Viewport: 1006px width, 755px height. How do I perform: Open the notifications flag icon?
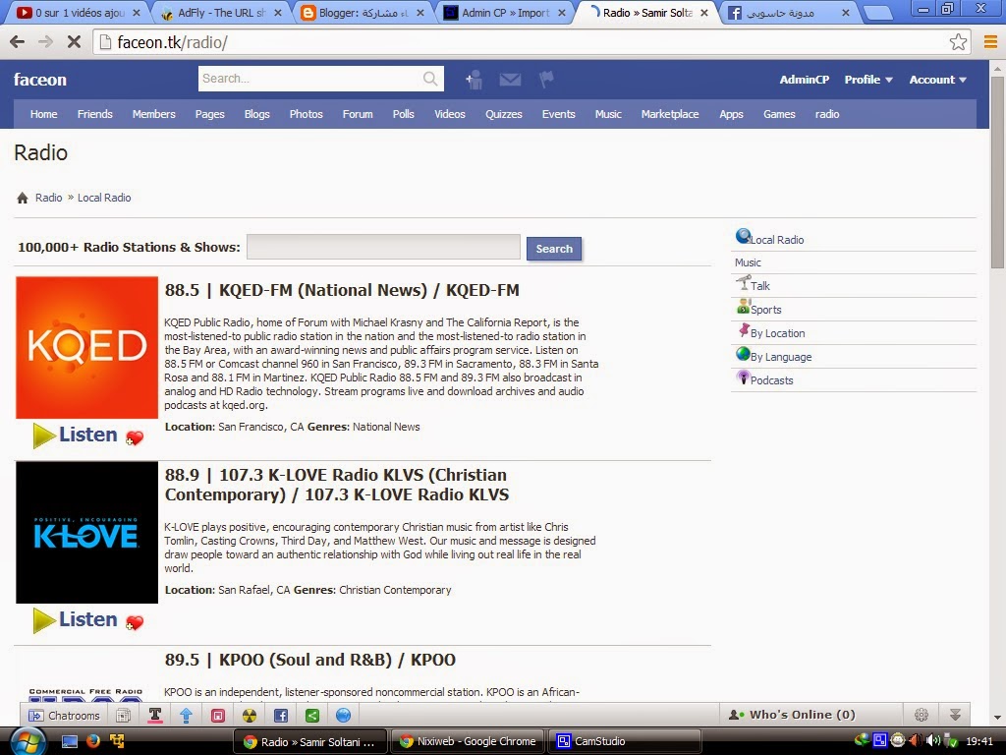pyautogui.click(x=546, y=80)
